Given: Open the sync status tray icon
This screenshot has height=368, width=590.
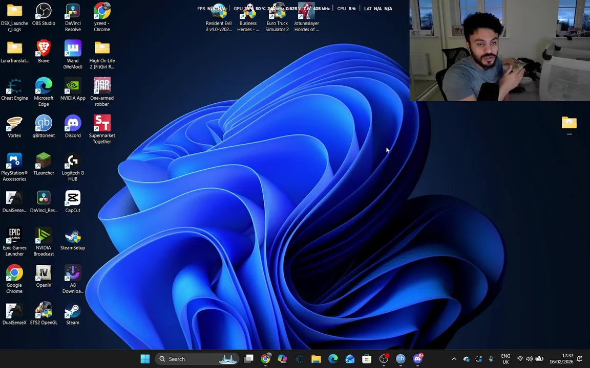Looking at the screenshot, I should tap(479, 359).
